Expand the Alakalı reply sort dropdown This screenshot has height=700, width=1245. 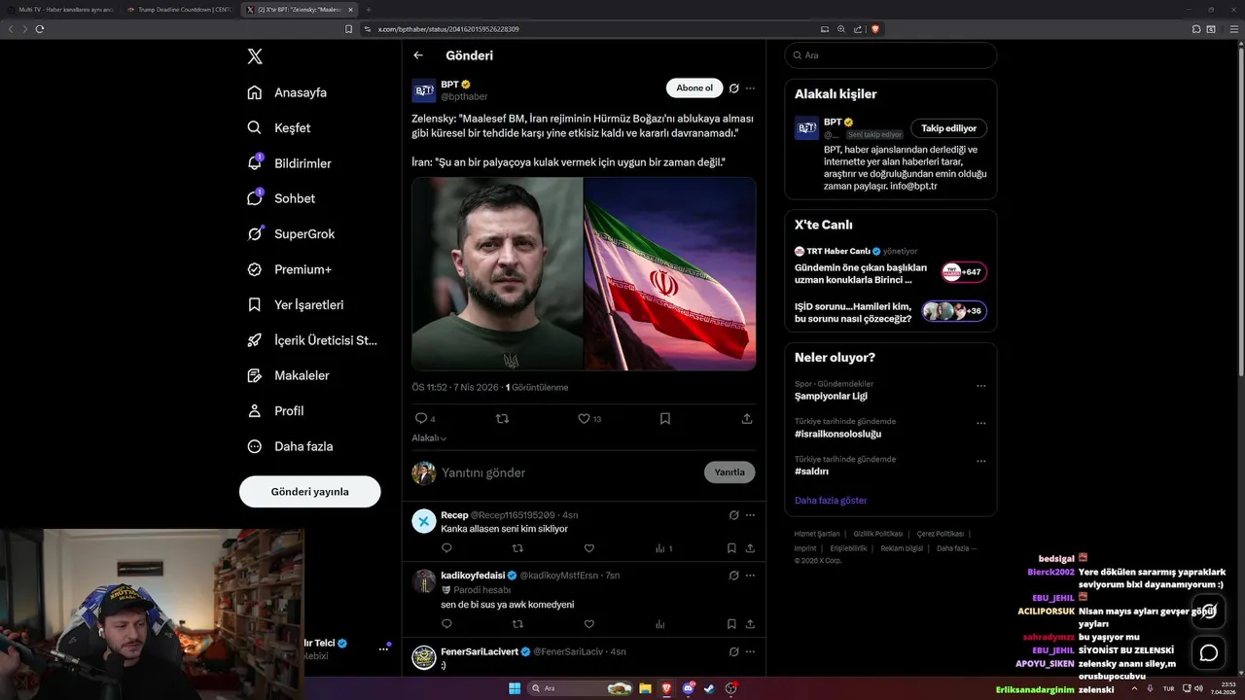tap(429, 438)
